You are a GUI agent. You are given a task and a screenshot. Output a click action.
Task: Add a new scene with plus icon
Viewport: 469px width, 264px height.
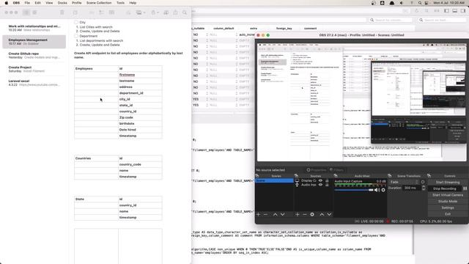[x=258, y=214]
